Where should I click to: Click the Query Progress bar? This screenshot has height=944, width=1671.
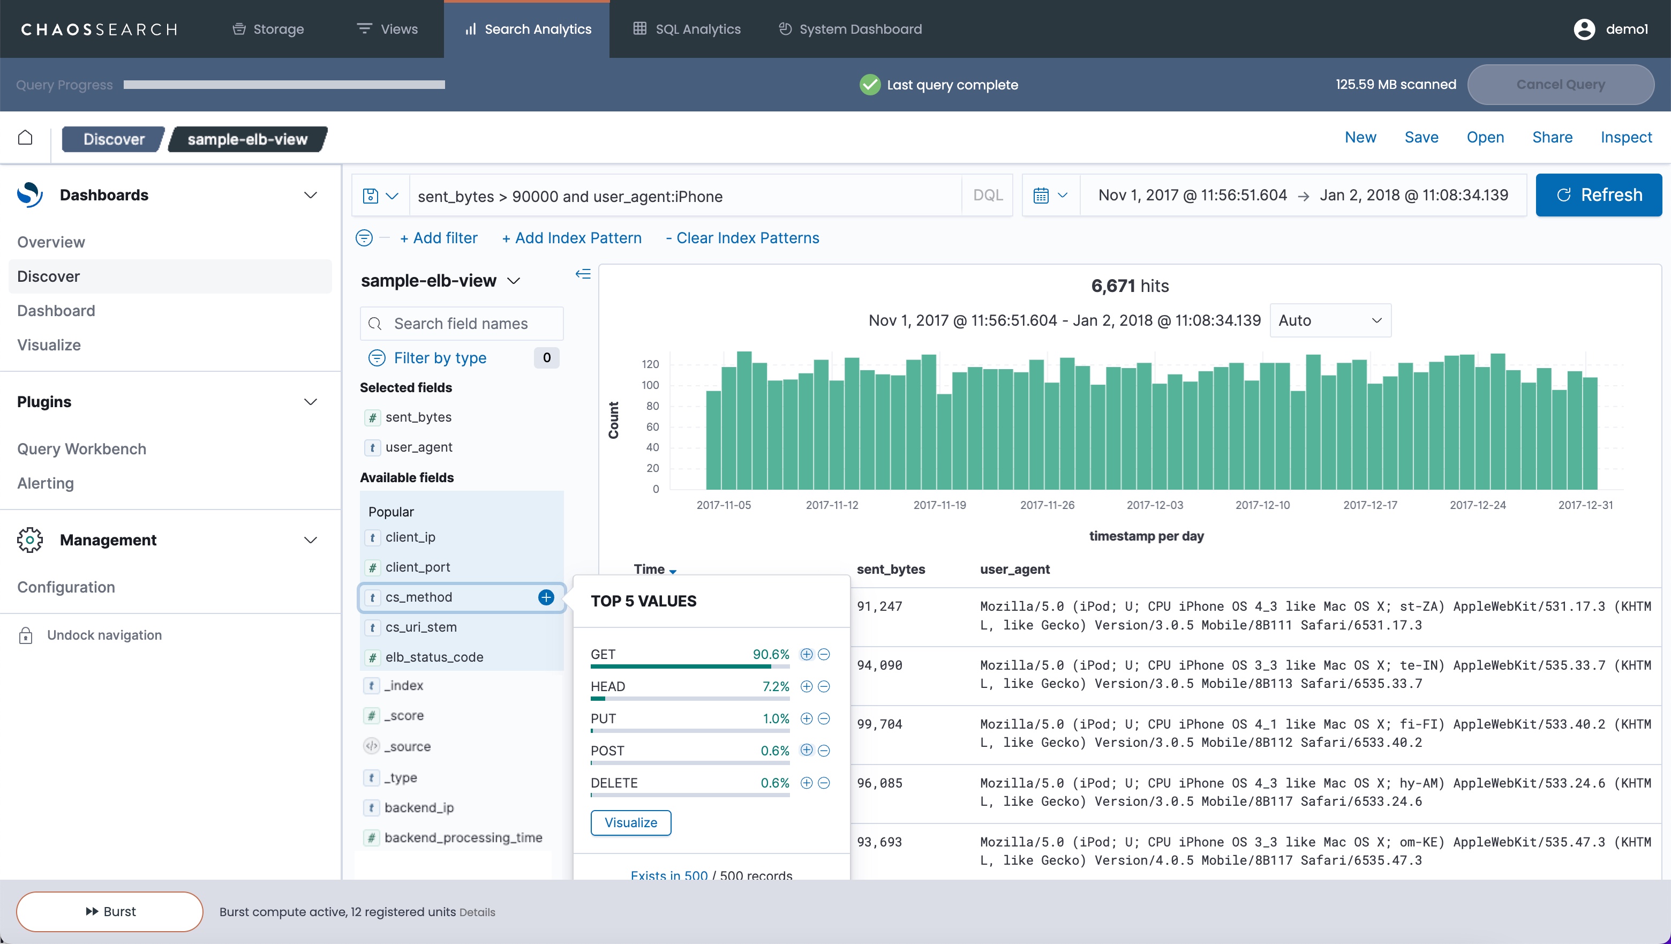pyautogui.click(x=284, y=84)
